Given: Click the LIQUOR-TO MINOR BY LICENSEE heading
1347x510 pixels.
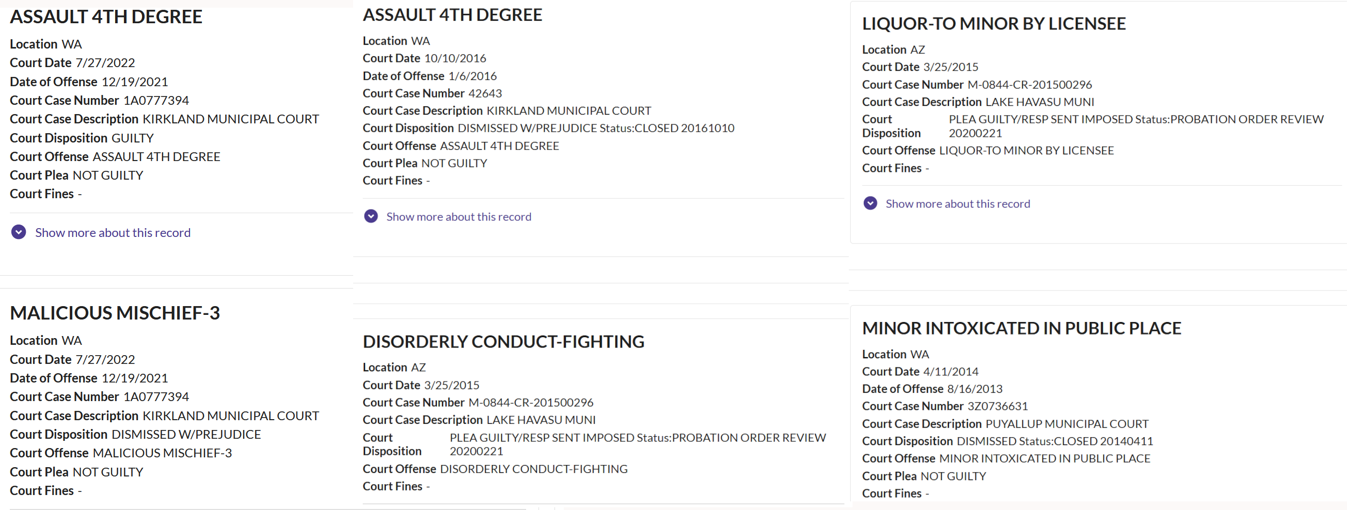Looking at the screenshot, I should 993,24.
